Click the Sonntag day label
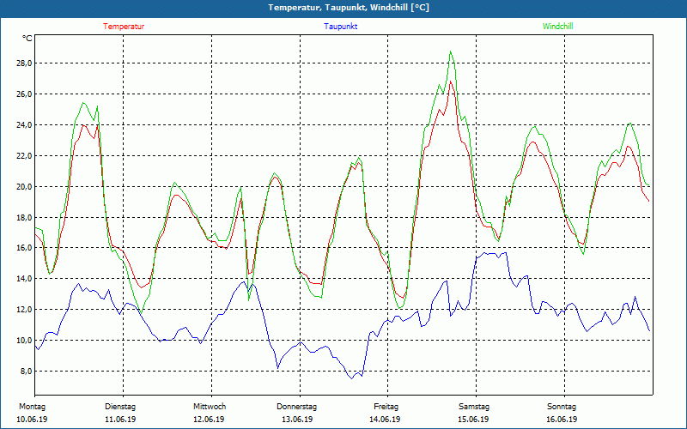687x429 pixels. 562,407
